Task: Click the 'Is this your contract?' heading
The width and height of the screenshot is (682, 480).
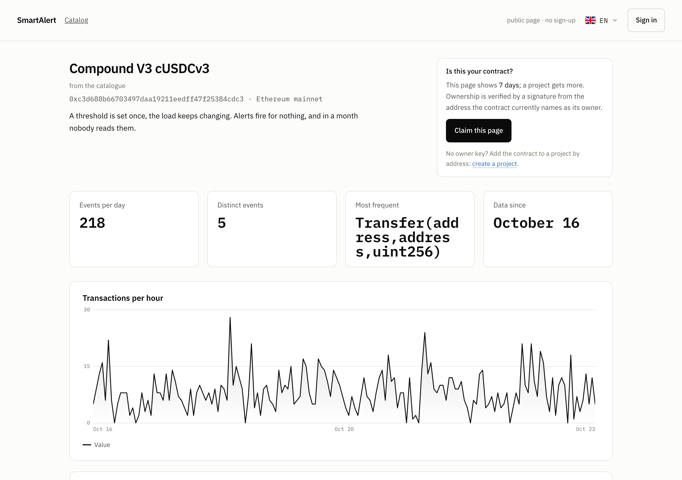Action: (479, 71)
